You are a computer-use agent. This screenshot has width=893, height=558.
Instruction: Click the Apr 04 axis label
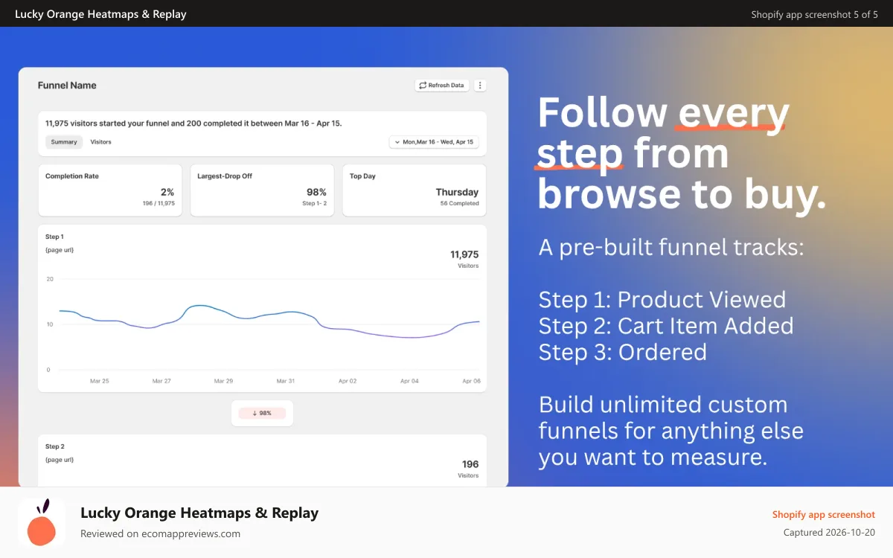pyautogui.click(x=409, y=381)
